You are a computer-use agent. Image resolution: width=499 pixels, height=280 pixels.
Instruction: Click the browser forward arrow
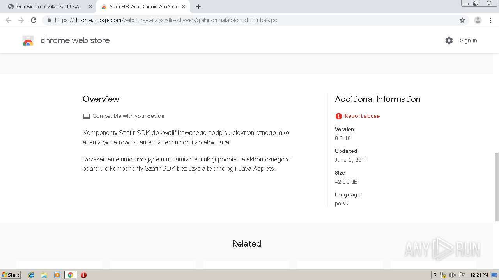21,20
